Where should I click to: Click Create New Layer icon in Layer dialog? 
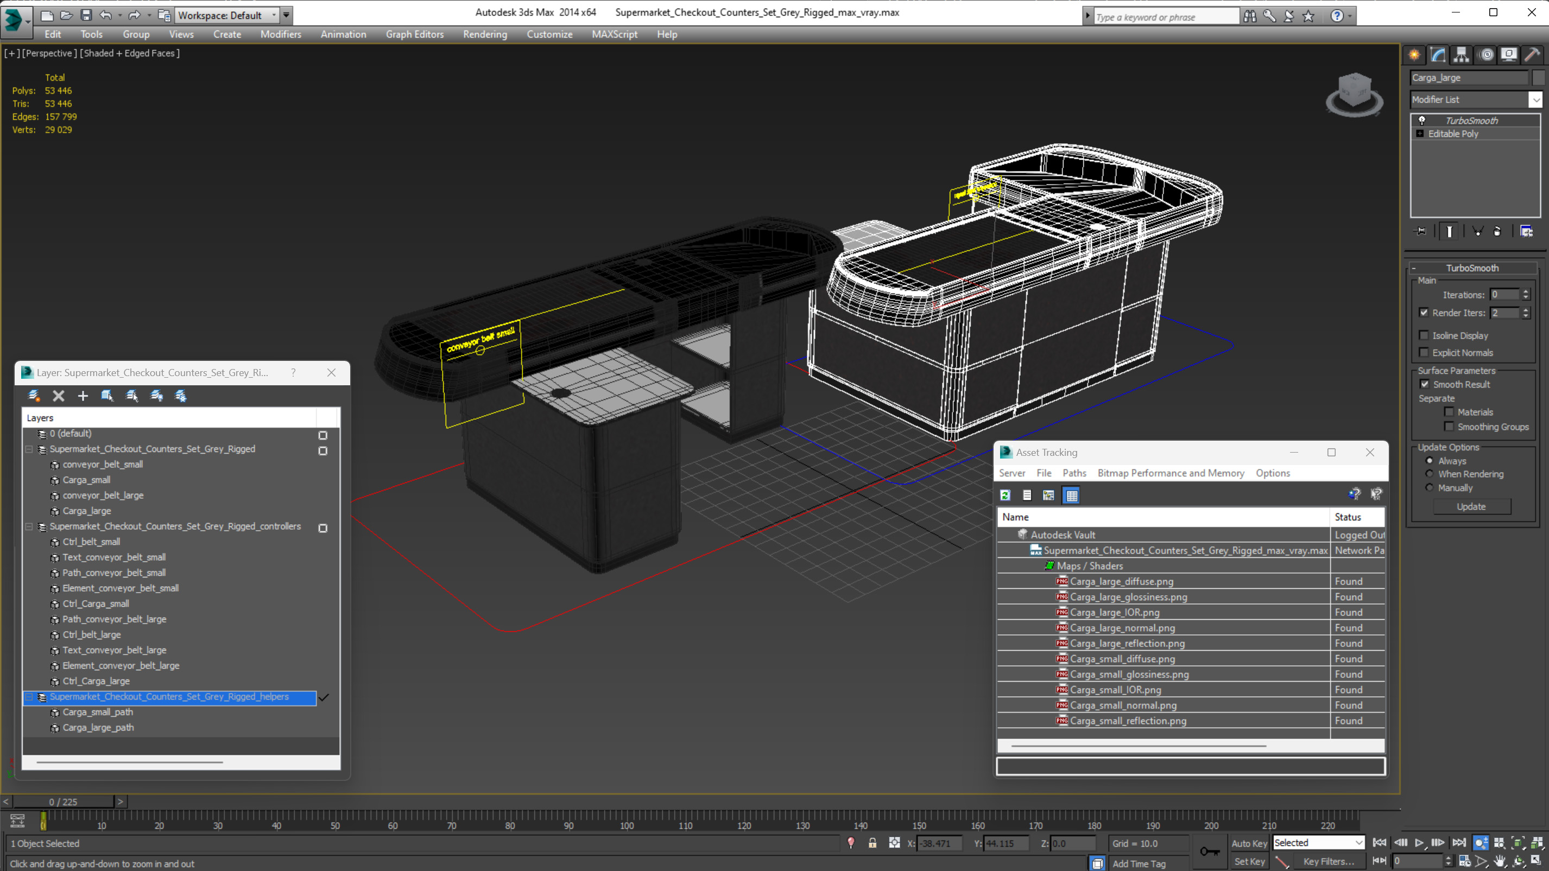pos(34,396)
